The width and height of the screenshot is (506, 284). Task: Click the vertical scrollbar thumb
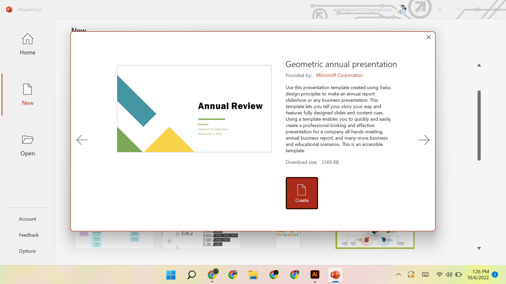(479, 125)
